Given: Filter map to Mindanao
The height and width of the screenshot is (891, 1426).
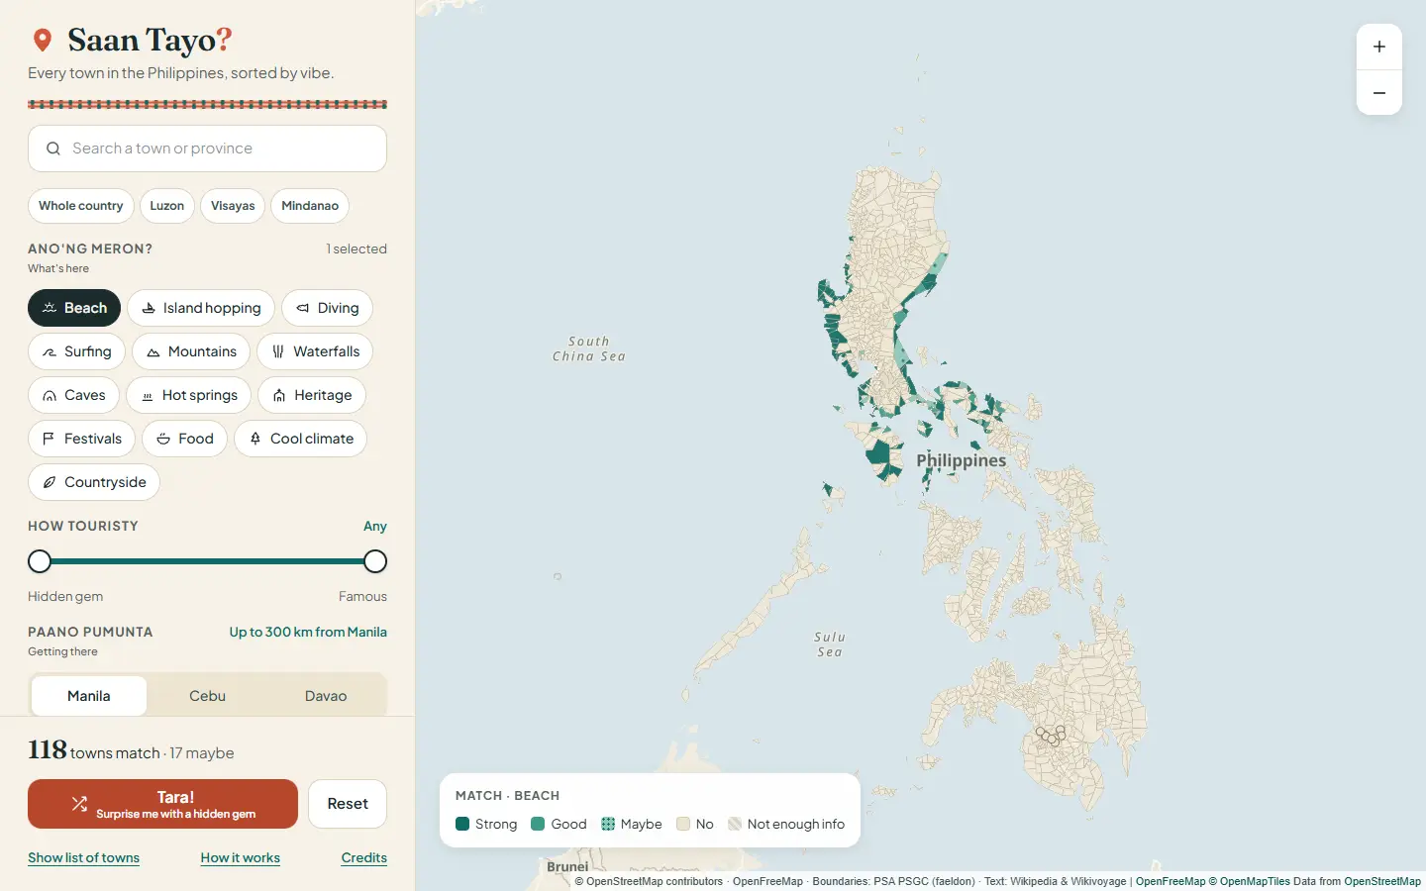Looking at the screenshot, I should pyautogui.click(x=310, y=206).
